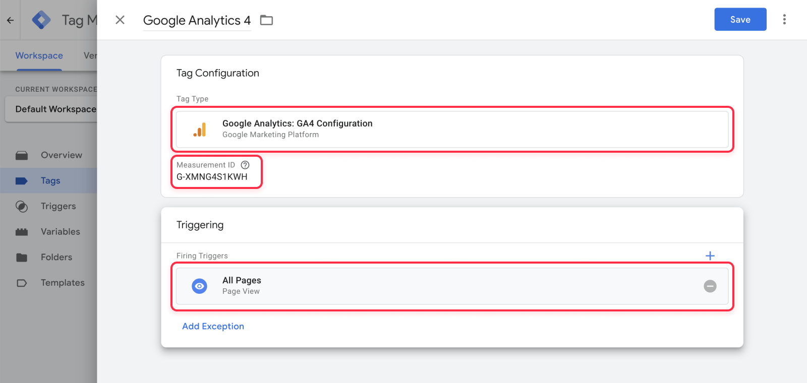Image resolution: width=807 pixels, height=383 pixels.
Task: Open Variables in the sidebar
Action: point(48,232)
